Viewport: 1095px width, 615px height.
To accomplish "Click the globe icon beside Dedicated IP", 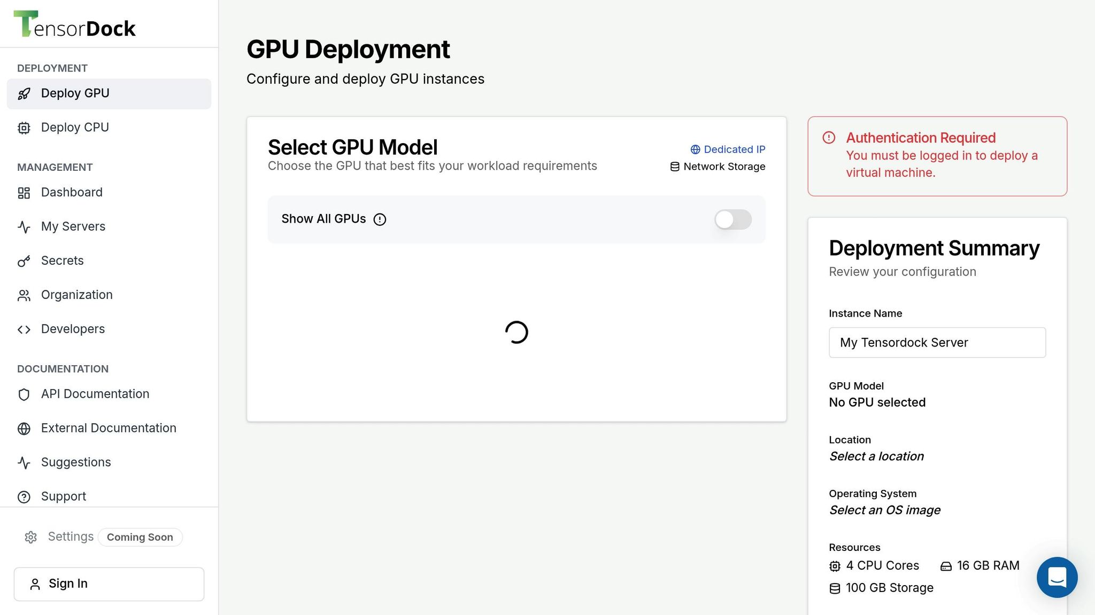I will tap(695, 149).
